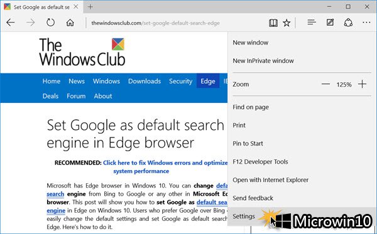The height and width of the screenshot is (234, 377).
Task: Open Deals in site navigation
Action: pyautogui.click(x=50, y=96)
